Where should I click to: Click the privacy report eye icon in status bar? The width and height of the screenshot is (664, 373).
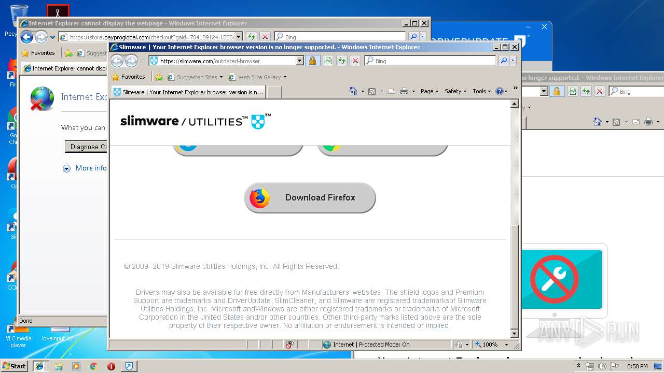pyautogui.click(x=290, y=345)
